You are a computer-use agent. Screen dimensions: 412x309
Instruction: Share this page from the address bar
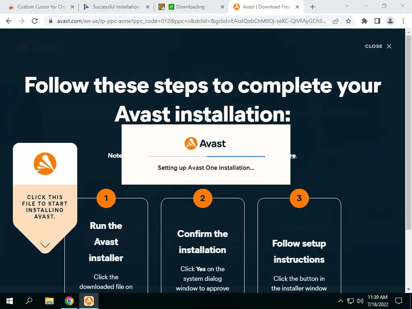click(336, 21)
